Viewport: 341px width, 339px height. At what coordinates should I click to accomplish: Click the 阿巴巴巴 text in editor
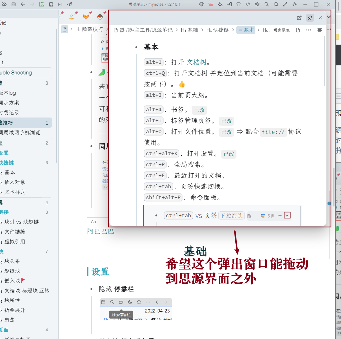point(100,231)
